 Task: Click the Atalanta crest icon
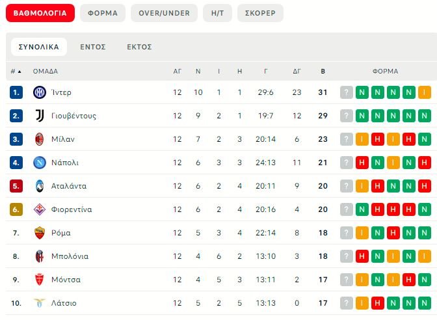tap(40, 186)
